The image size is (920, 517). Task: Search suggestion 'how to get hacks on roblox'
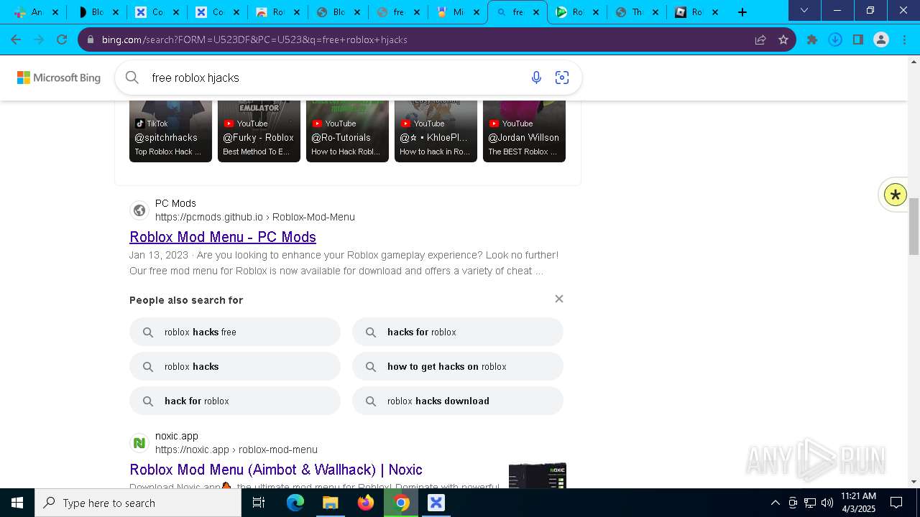458,366
